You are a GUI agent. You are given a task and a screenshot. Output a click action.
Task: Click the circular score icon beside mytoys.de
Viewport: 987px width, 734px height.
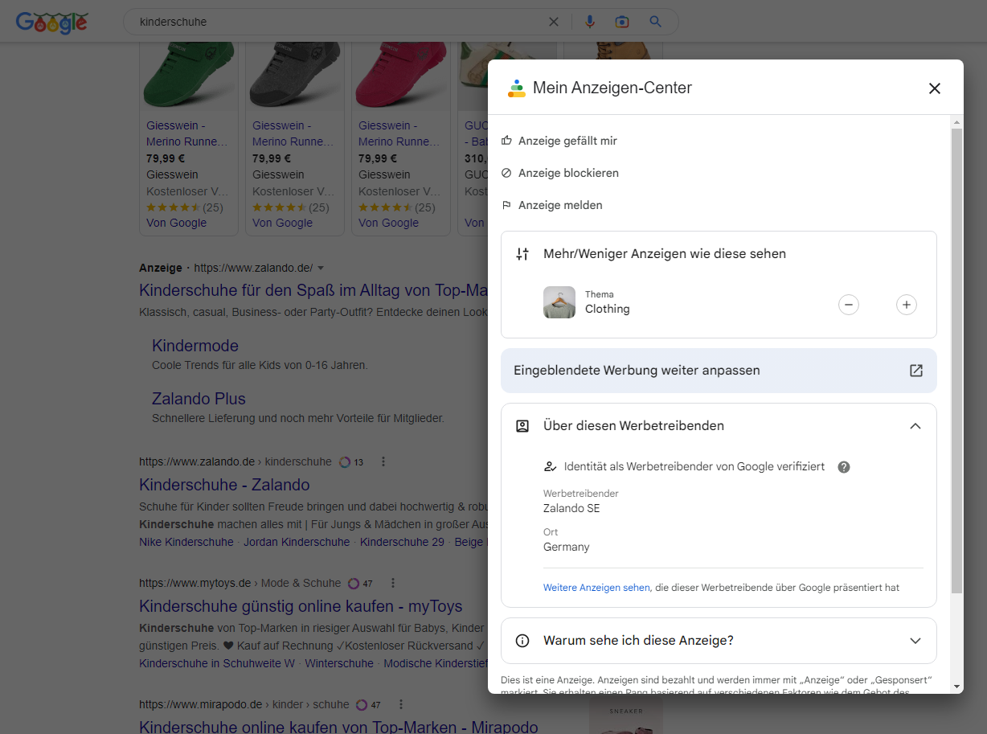click(354, 583)
